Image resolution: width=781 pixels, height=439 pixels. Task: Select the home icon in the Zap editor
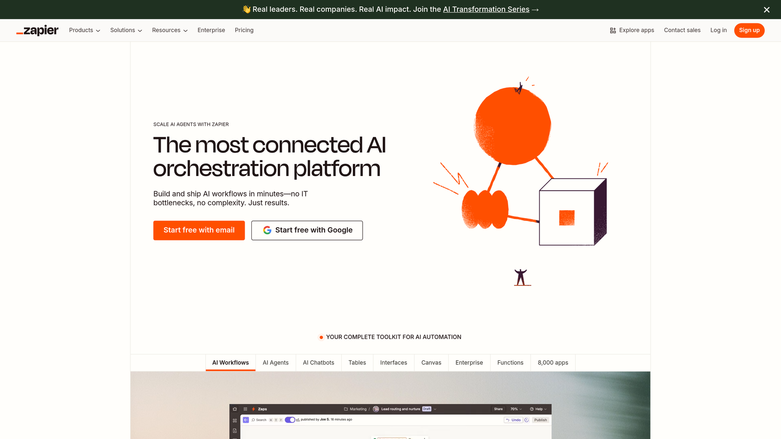tap(235, 409)
